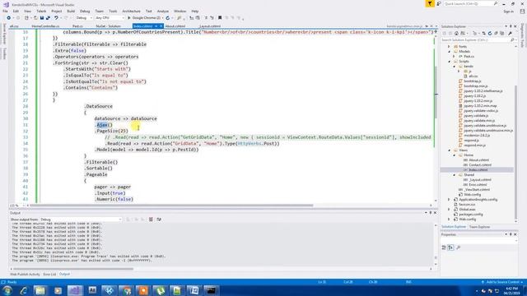Switch to the NuGet - Solution tab
This screenshot has height=296, width=527.
[x=108, y=25]
